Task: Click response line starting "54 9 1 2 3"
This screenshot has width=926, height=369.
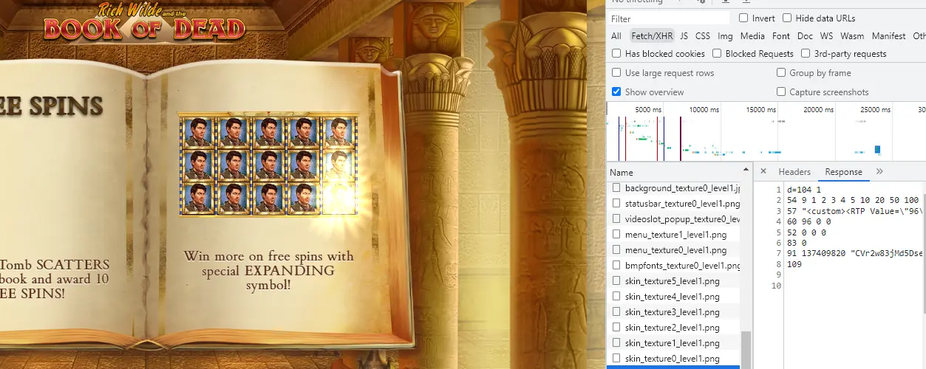Action: pyautogui.click(x=853, y=200)
